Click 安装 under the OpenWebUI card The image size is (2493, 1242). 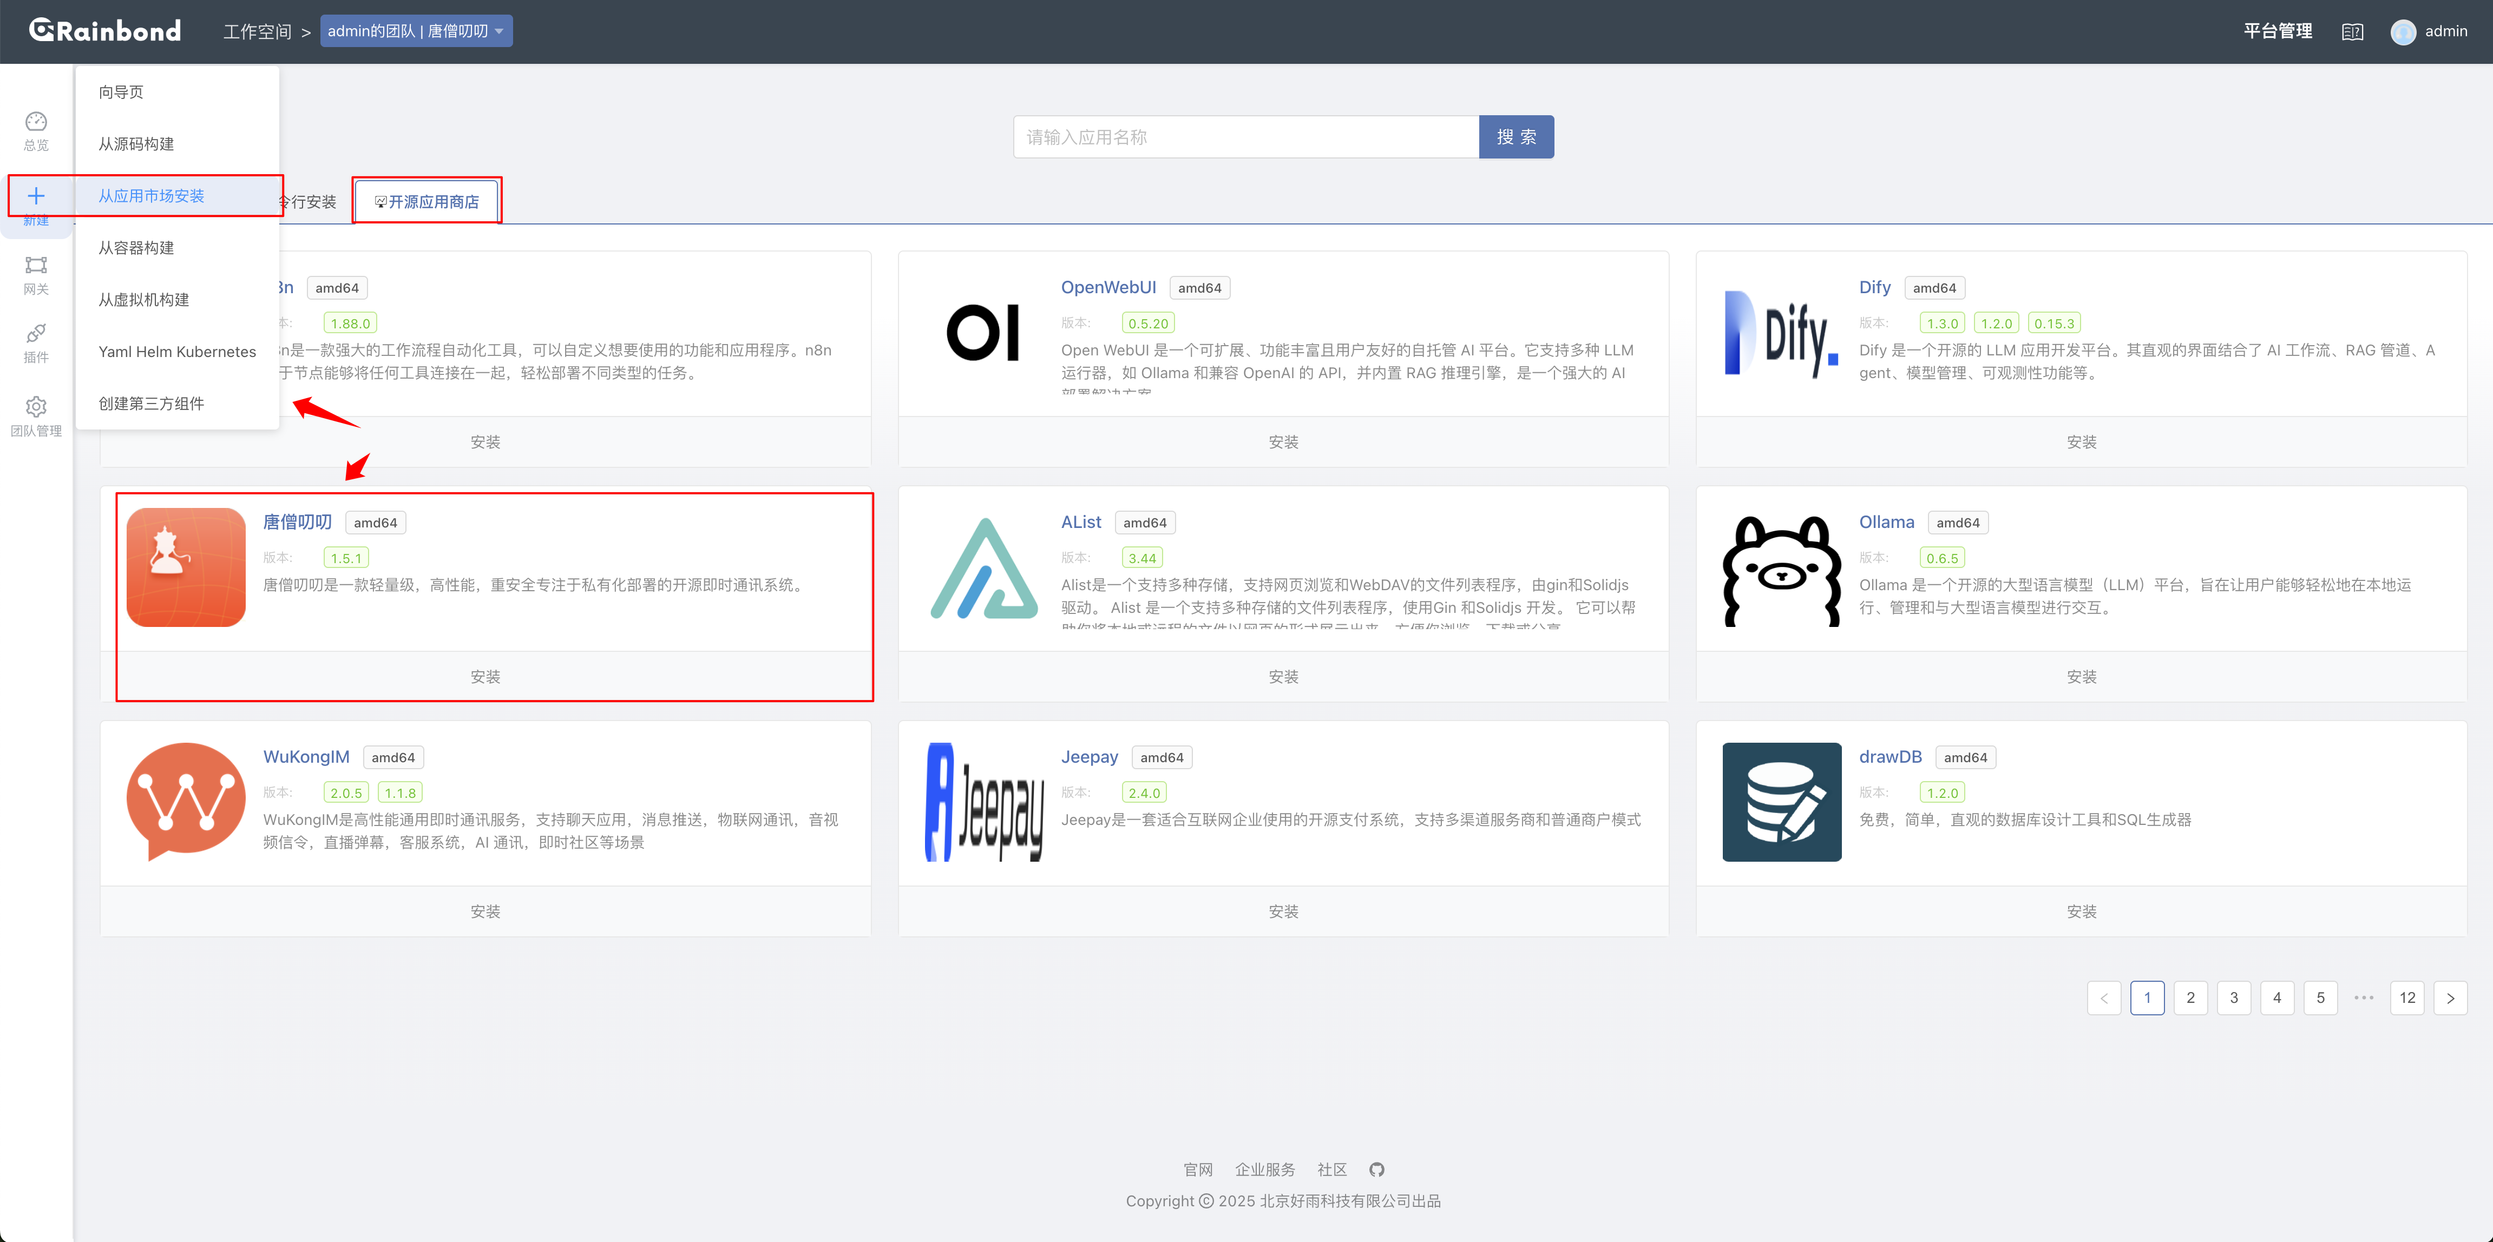(1283, 441)
